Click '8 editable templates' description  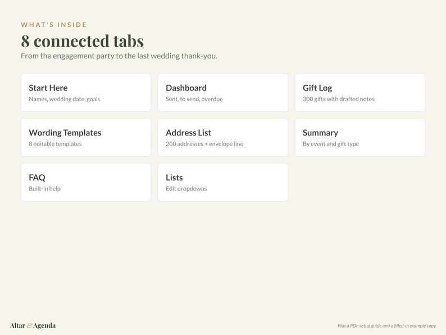coord(55,144)
